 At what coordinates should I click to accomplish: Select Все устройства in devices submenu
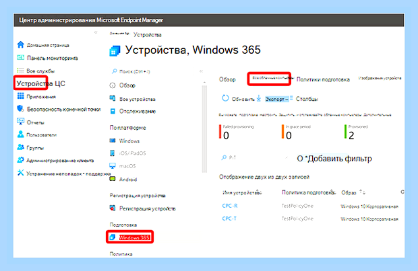(x=133, y=99)
